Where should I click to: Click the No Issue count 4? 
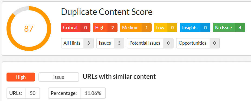pos(240,28)
